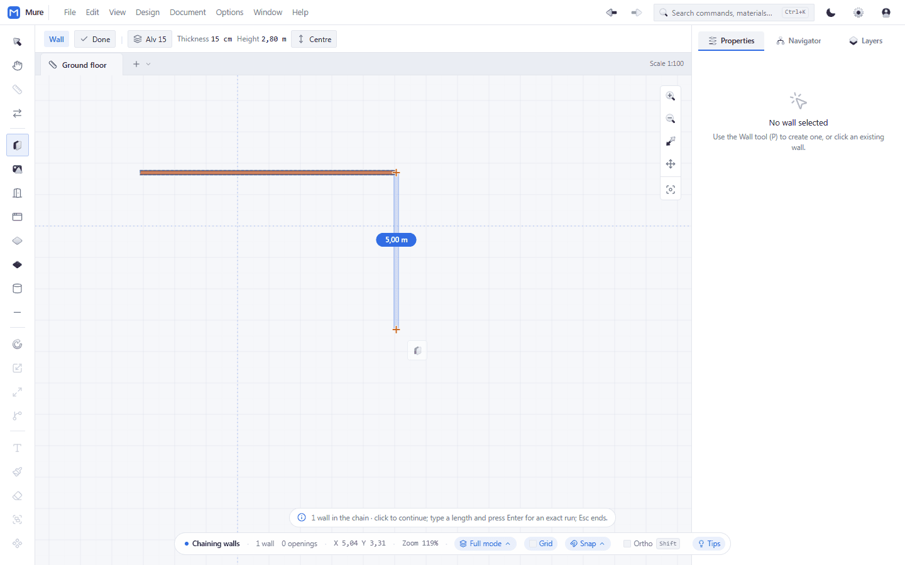Tick the Ortho checkbox

point(627,544)
